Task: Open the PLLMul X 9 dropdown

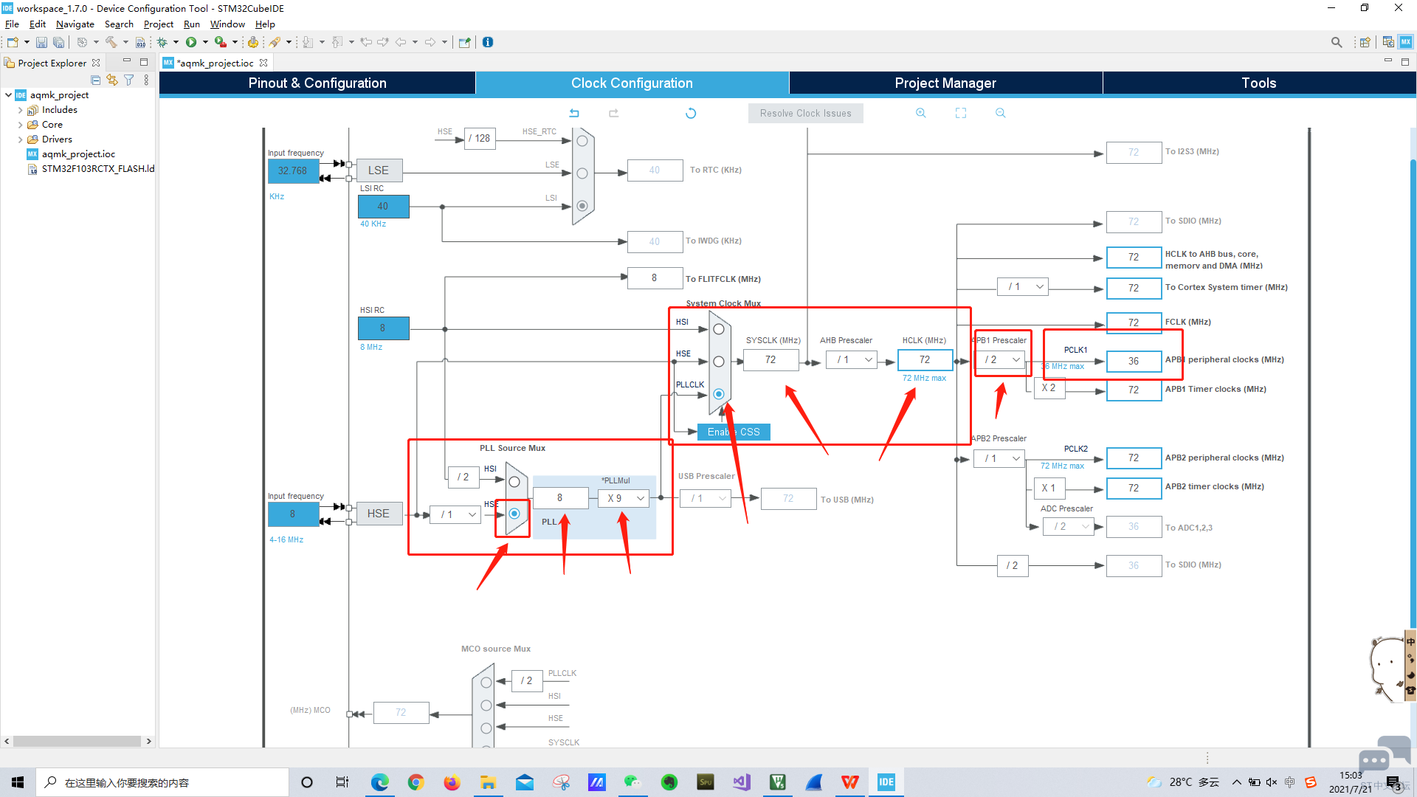Action: click(x=624, y=498)
